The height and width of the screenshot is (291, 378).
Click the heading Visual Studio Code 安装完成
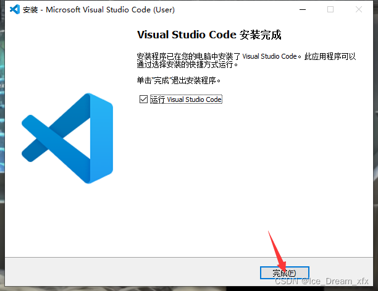click(209, 35)
